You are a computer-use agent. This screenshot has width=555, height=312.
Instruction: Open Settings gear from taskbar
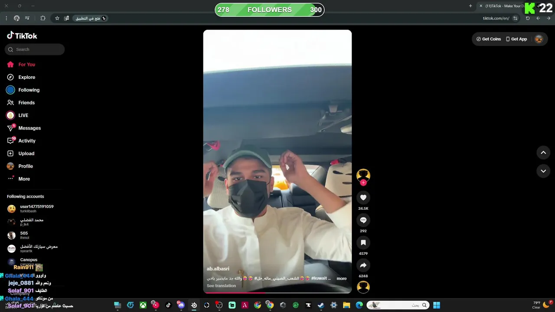point(334,305)
